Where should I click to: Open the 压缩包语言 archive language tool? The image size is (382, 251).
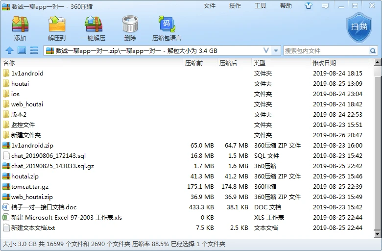pos(167,28)
